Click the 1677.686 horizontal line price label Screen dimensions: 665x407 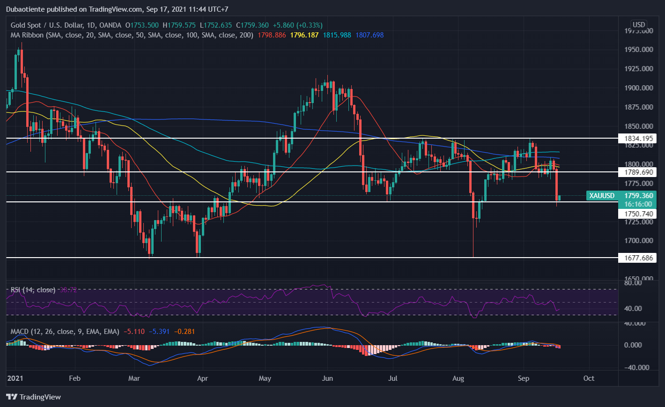click(638, 258)
